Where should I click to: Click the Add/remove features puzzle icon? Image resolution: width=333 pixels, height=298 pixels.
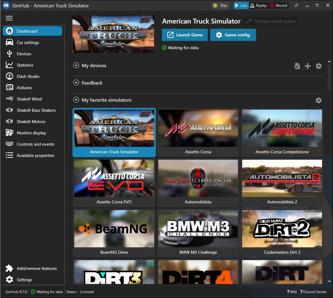9,268
